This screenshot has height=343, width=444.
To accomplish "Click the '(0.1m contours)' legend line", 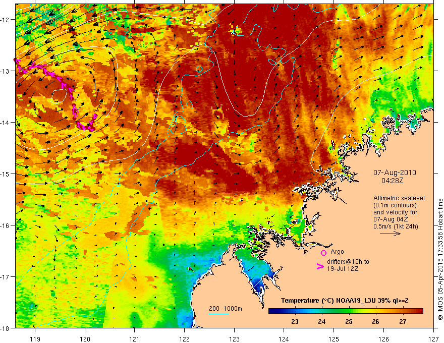I will 395,205.
